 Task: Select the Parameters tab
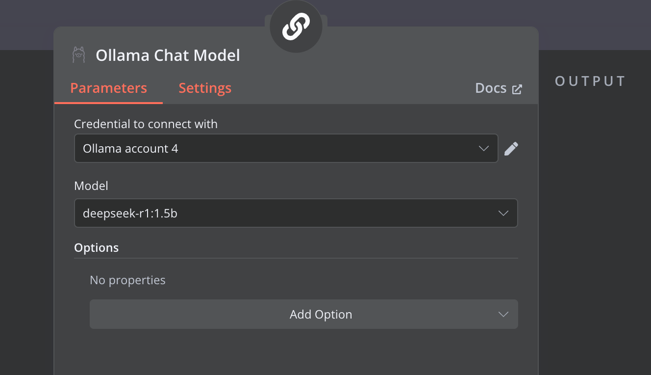108,88
